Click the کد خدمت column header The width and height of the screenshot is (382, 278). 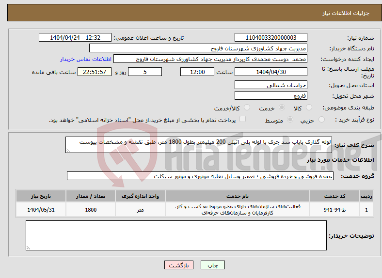[x=335, y=196]
